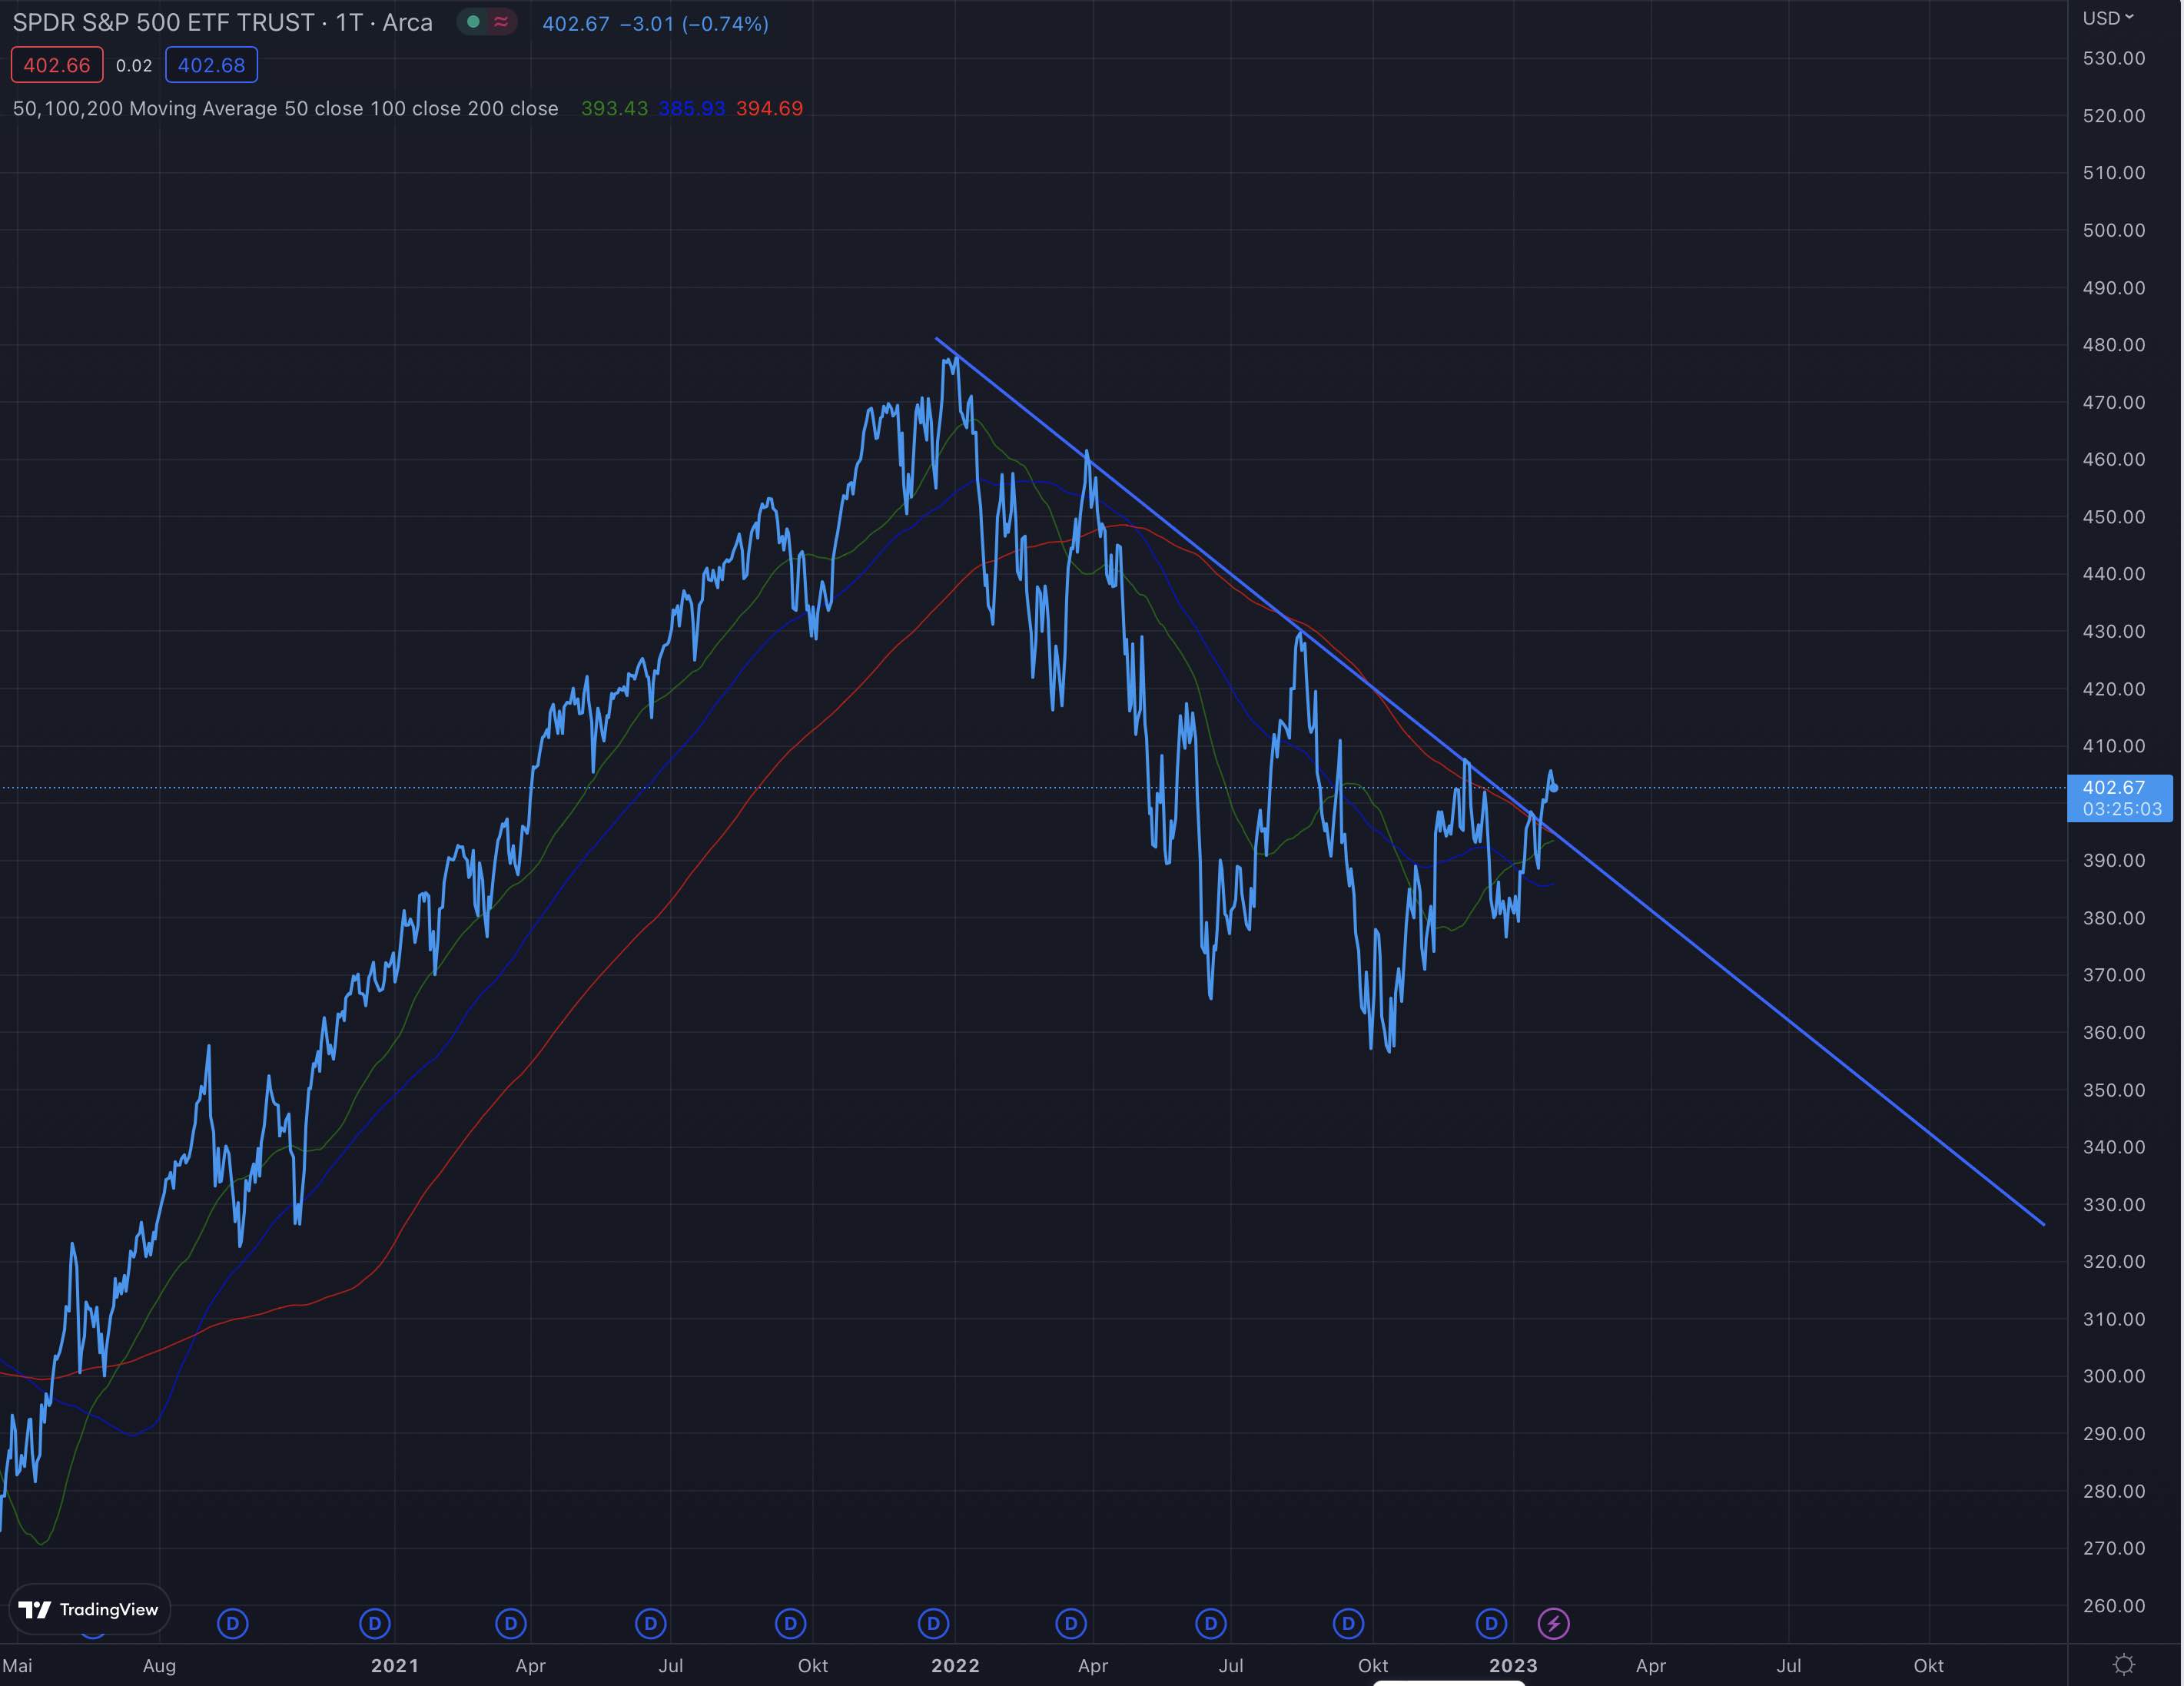Click the TradingView logo badge
The height and width of the screenshot is (1686, 2184).
[x=89, y=1609]
